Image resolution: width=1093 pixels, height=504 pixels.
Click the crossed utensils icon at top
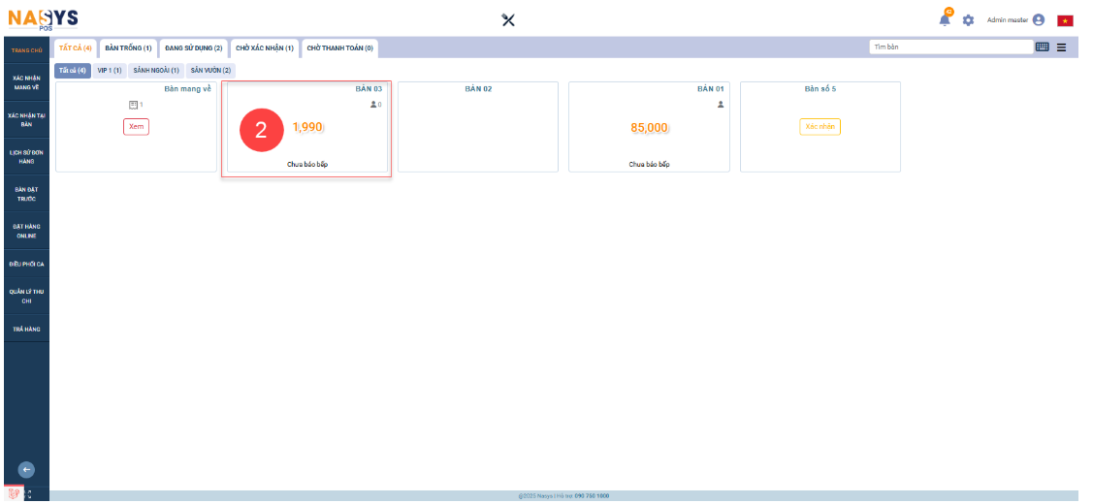[x=507, y=20]
